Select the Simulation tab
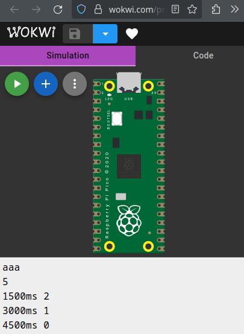244x334 pixels. click(67, 55)
